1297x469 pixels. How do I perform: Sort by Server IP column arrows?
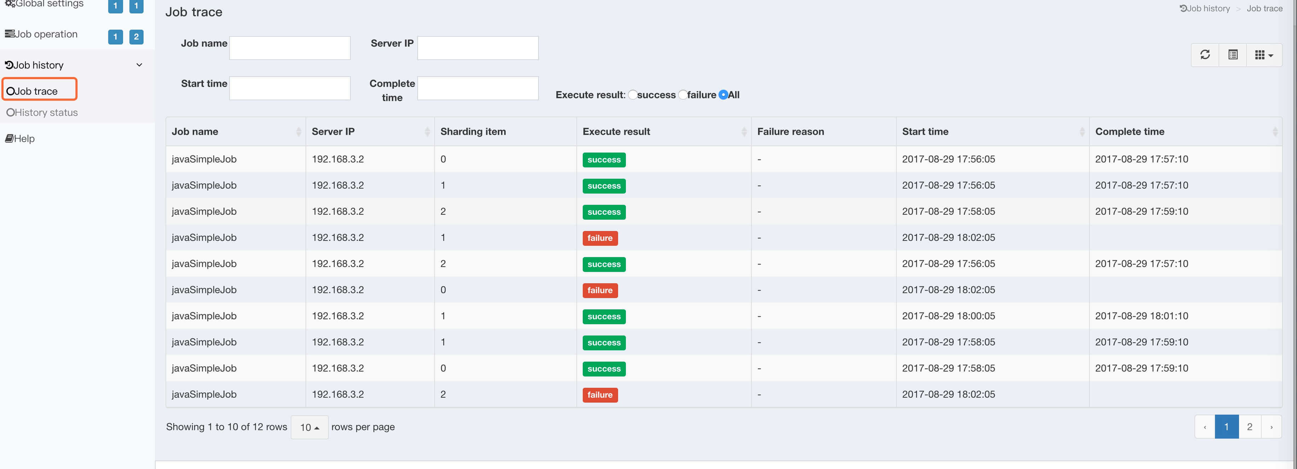pyautogui.click(x=427, y=131)
